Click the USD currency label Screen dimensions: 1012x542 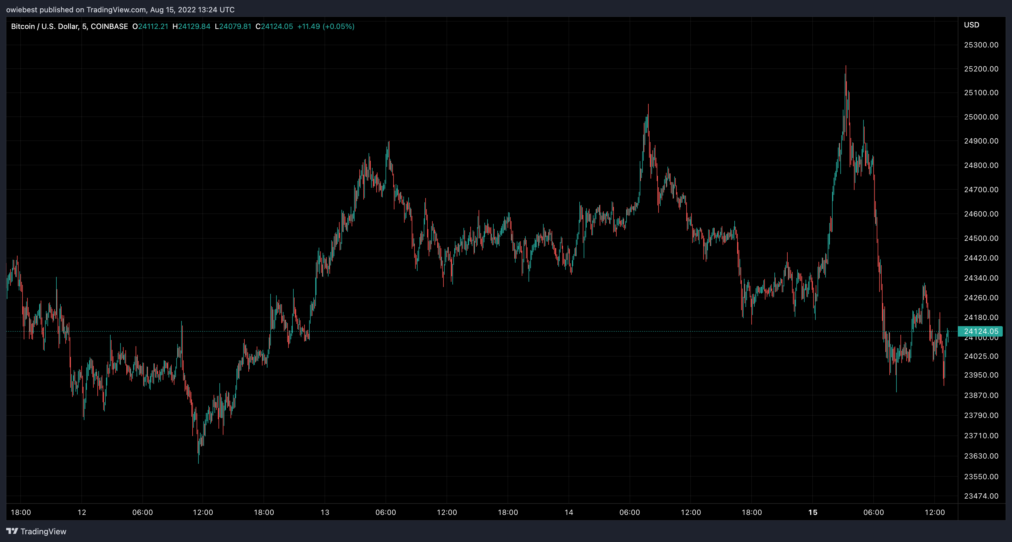click(972, 25)
